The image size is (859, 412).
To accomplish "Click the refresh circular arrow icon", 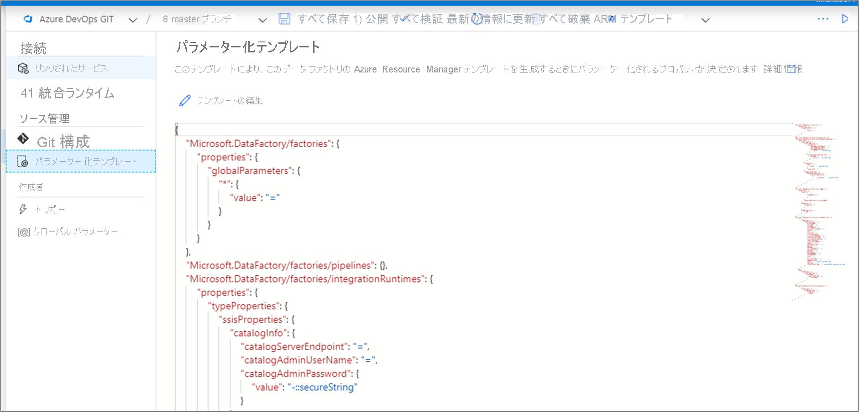I will click(477, 19).
